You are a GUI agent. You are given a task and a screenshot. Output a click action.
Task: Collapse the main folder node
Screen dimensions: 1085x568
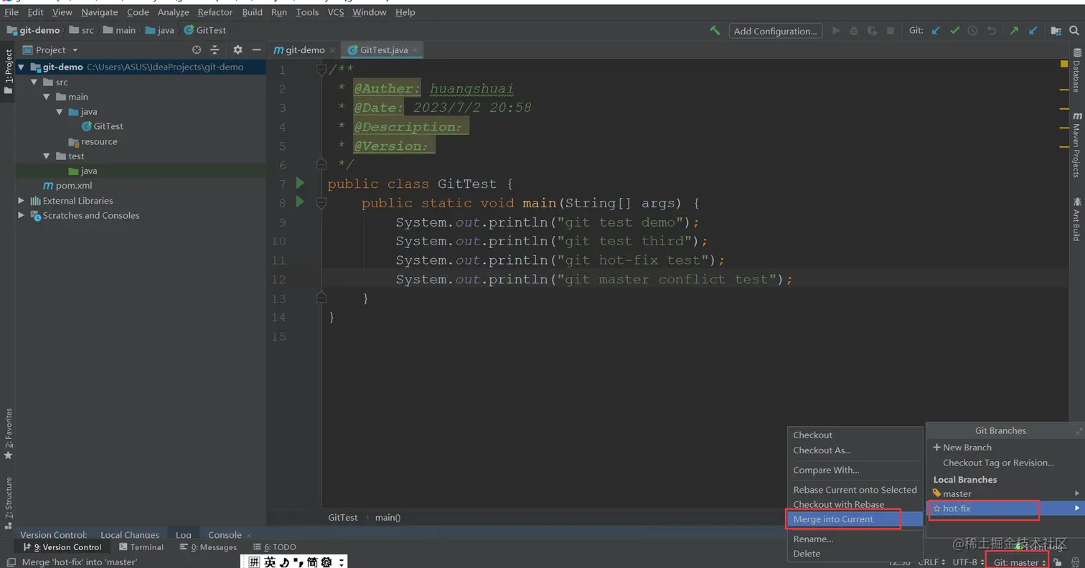point(47,97)
